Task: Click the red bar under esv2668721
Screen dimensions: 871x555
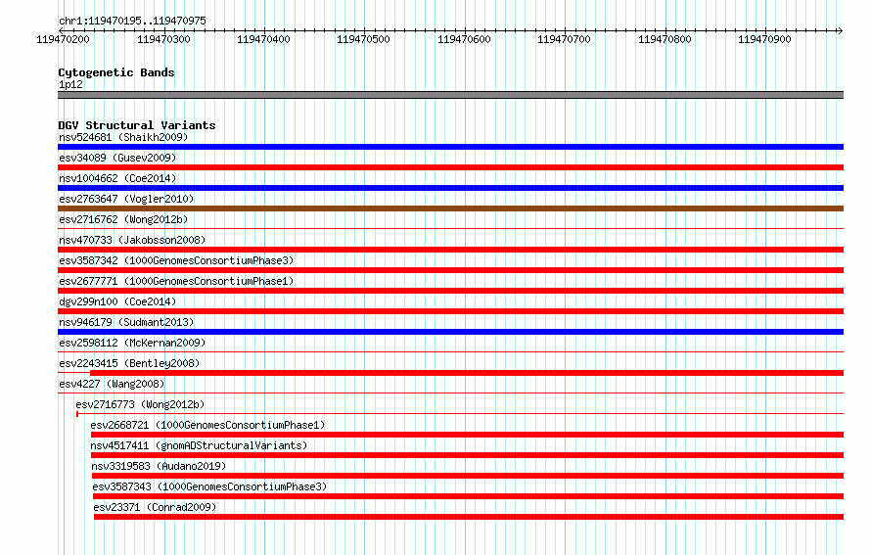Action: pos(467,435)
